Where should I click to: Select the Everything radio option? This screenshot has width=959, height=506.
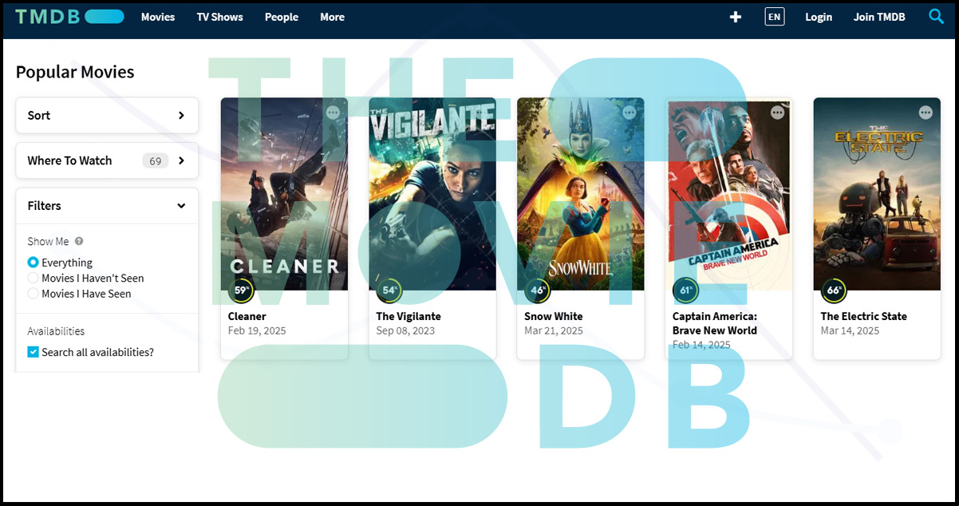click(34, 263)
